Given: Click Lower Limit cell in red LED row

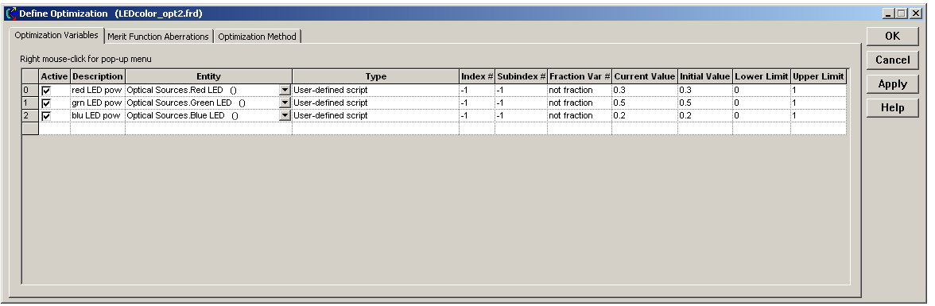Looking at the screenshot, I should (x=762, y=90).
